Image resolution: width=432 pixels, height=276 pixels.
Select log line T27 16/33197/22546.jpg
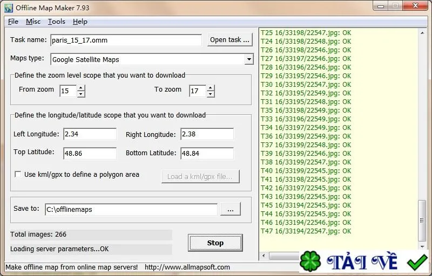click(x=306, y=59)
